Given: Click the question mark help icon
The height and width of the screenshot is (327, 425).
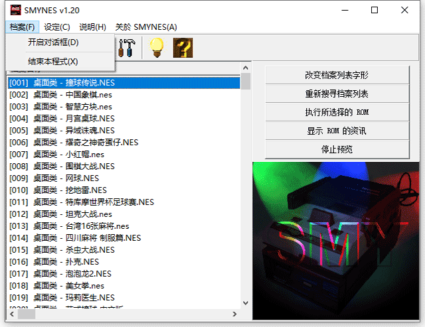Looking at the screenshot, I should 183,48.
